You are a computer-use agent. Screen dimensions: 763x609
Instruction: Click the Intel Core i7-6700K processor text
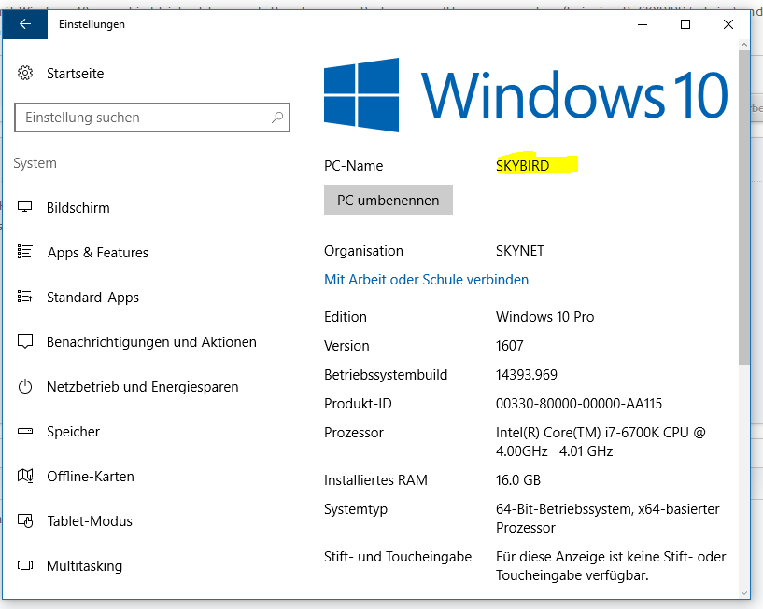click(601, 442)
